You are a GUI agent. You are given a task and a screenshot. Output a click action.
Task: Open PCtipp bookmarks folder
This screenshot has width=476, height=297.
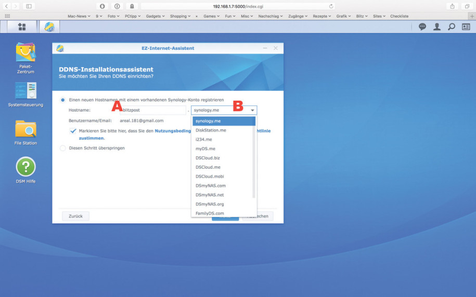click(x=132, y=16)
